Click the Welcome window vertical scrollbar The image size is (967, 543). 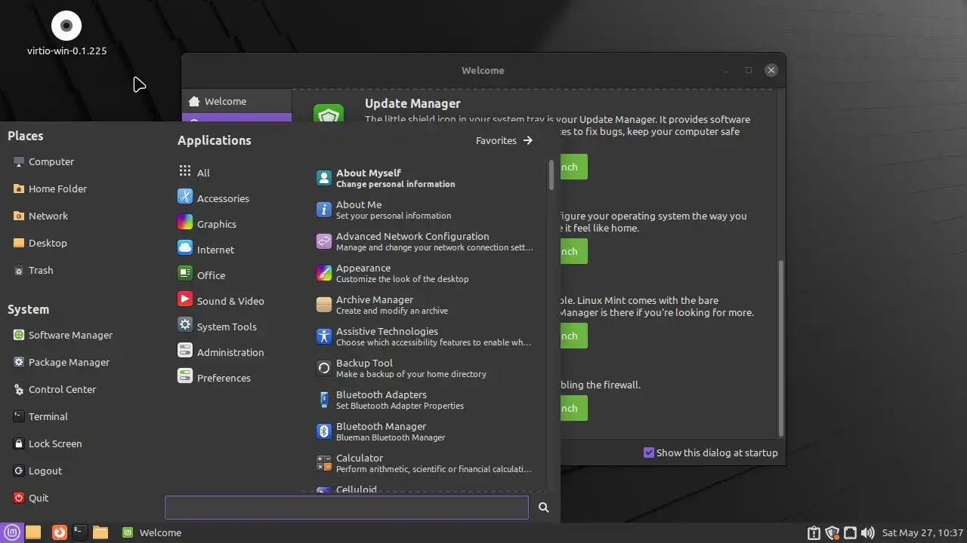coord(781,348)
